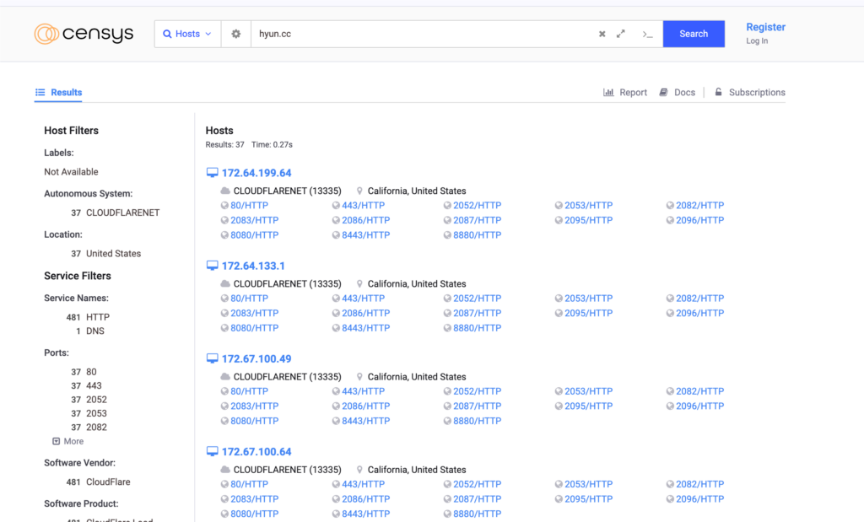Click the Censys logo
This screenshot has width=864, height=522.
tap(84, 34)
